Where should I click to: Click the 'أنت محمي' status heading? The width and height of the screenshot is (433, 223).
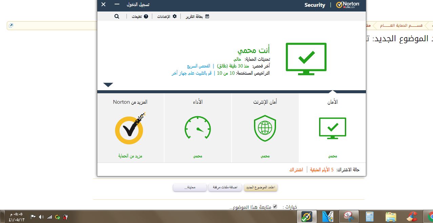click(254, 50)
